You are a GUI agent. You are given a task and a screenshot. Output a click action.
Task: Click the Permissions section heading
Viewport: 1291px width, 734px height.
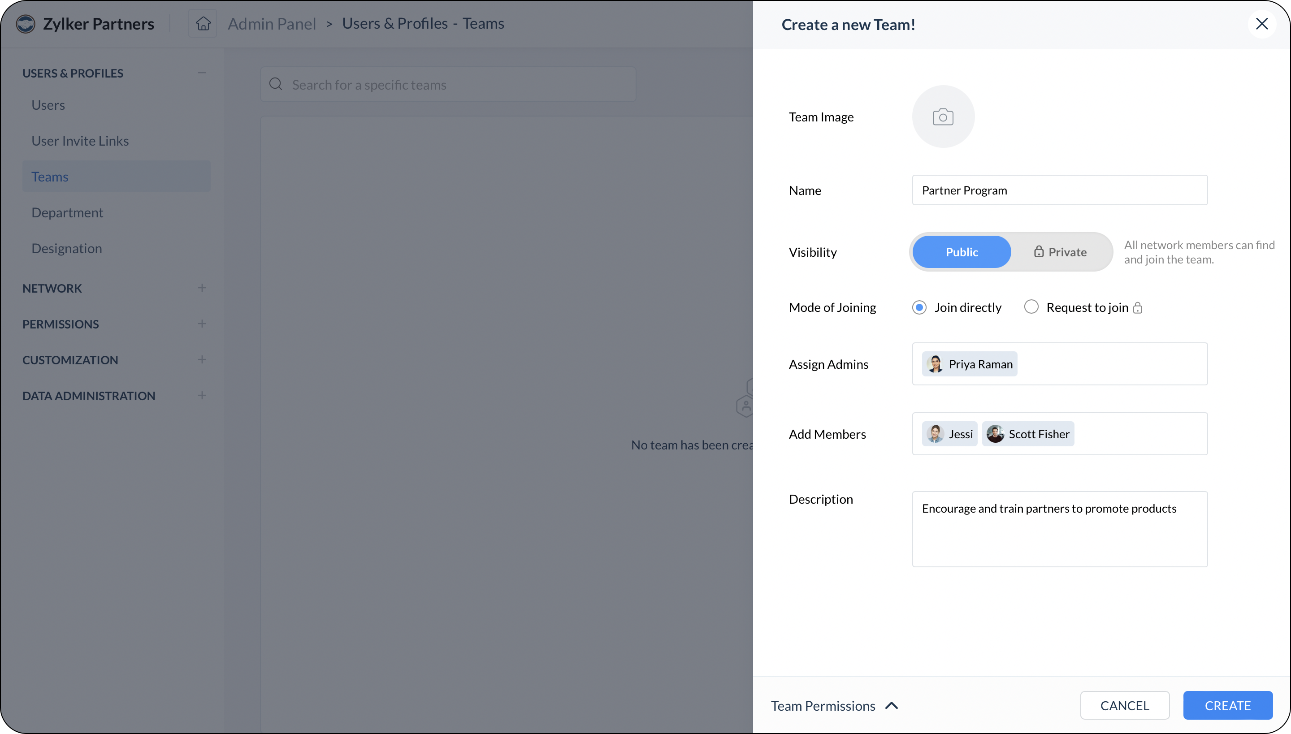61,324
